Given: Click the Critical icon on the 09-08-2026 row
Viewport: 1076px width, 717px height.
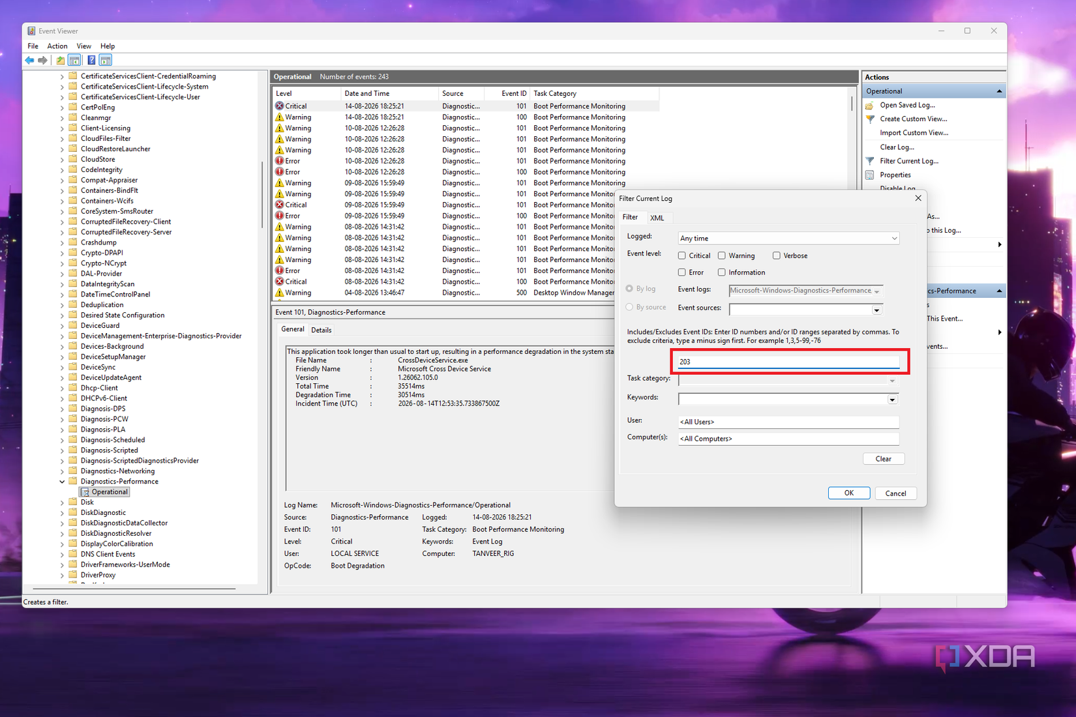Looking at the screenshot, I should (279, 205).
